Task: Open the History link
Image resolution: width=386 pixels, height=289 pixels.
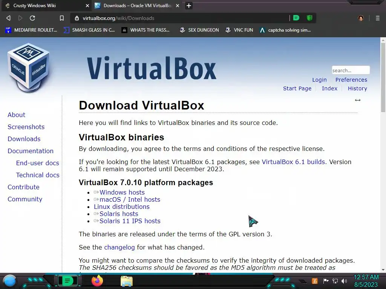Action: point(357,88)
